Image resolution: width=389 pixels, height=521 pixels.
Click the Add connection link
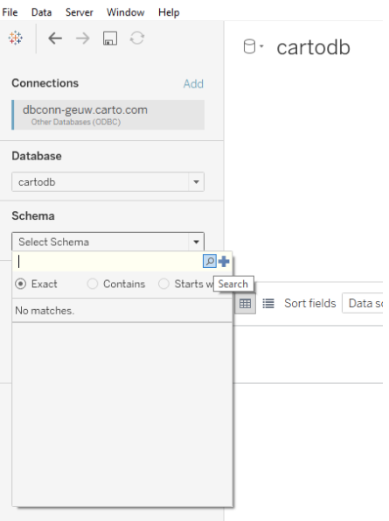pyautogui.click(x=193, y=84)
